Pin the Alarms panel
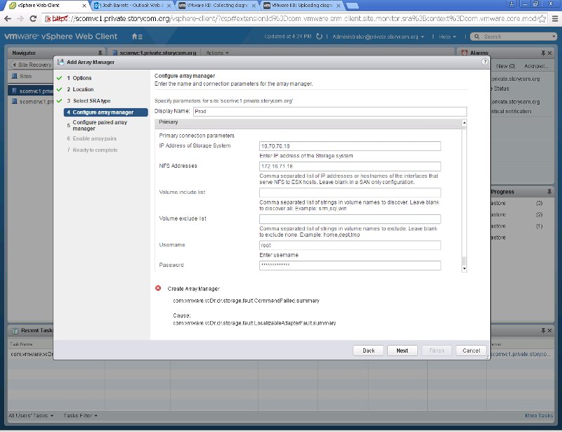This screenshot has width=562, height=432. click(543, 53)
